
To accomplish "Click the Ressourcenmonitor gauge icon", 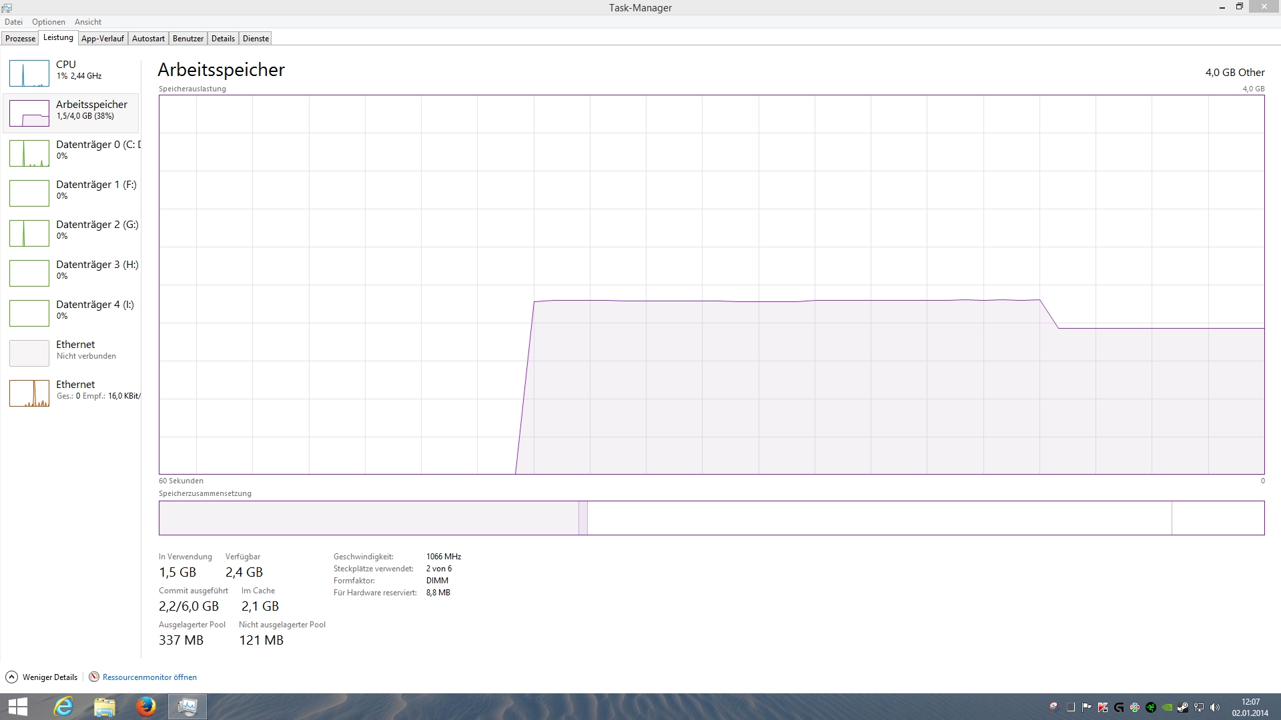I will click(x=94, y=677).
